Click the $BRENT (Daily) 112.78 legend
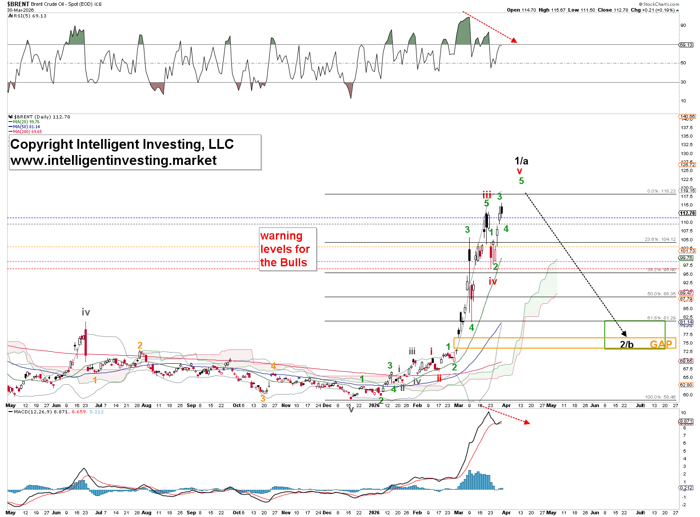Image resolution: width=700 pixels, height=517 pixels. coord(39,117)
